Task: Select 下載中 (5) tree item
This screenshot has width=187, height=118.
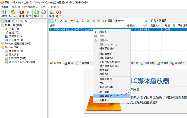Action: point(15,29)
